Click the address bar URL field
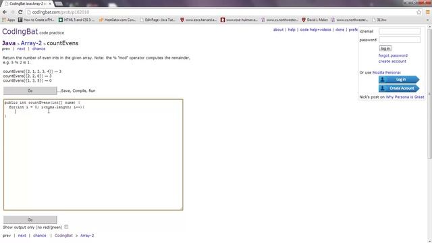 (221, 12)
